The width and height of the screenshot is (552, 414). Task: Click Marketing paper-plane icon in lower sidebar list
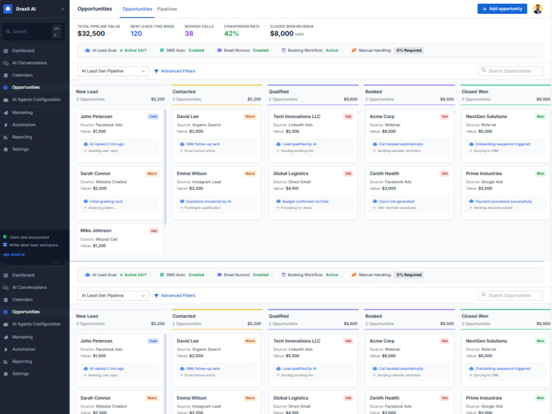click(x=6, y=337)
